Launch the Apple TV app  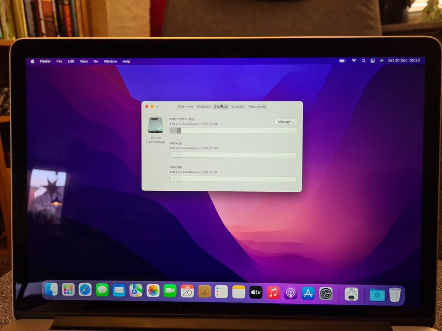coord(256,292)
